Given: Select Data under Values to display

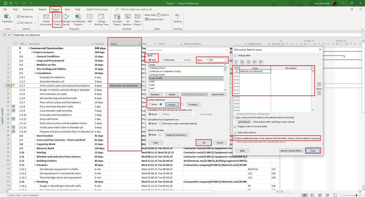Looking at the screenshot, I should (x=150, y=135).
